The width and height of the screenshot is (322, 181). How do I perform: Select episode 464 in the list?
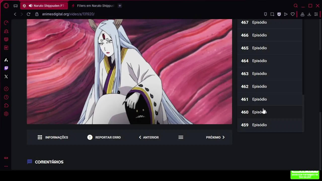(270, 61)
